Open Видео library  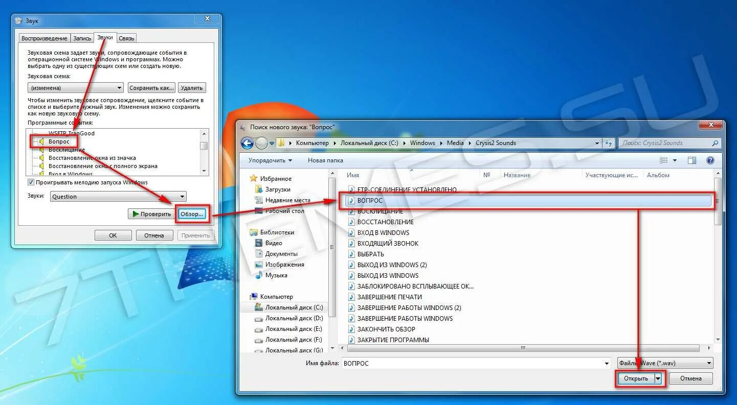click(x=274, y=243)
